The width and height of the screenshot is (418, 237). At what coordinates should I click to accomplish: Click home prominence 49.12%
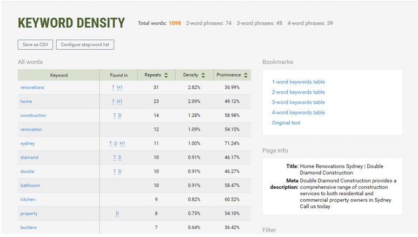click(232, 101)
